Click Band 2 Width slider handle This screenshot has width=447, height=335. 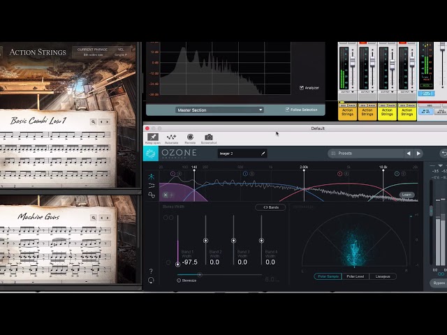point(205,241)
